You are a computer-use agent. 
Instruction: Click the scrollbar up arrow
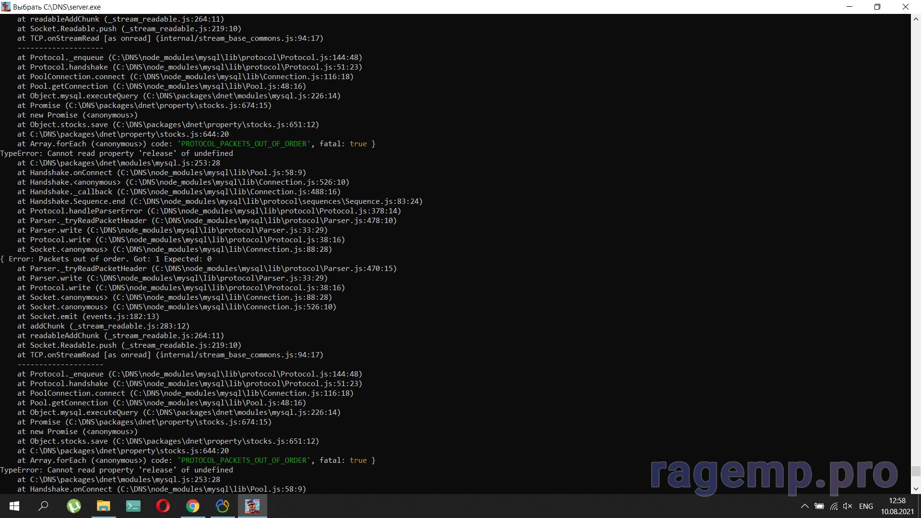(916, 19)
